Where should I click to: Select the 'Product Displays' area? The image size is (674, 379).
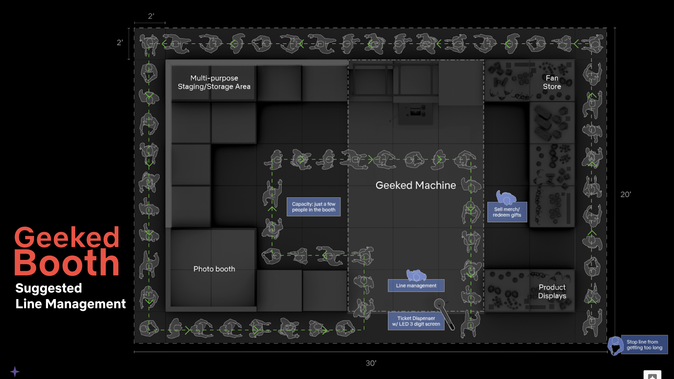tap(552, 291)
